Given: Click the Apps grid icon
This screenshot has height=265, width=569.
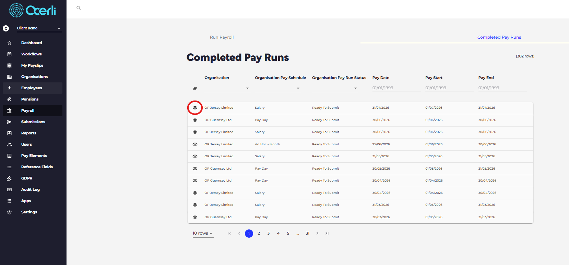Looking at the screenshot, I should 9,201.
